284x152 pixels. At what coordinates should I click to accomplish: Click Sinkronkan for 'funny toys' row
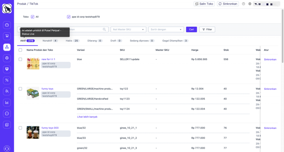point(270,89)
